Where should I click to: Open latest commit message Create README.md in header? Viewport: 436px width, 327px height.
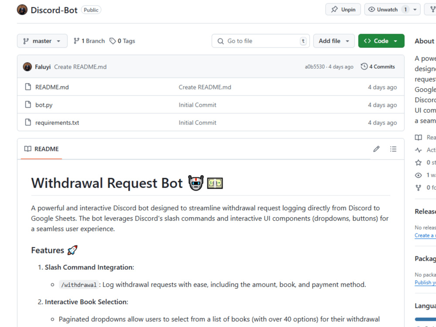coord(80,67)
